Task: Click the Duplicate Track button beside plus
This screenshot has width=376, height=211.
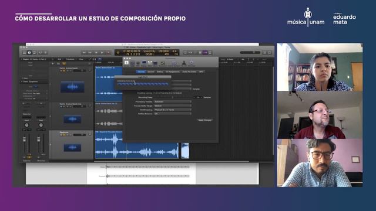Action: point(58,64)
